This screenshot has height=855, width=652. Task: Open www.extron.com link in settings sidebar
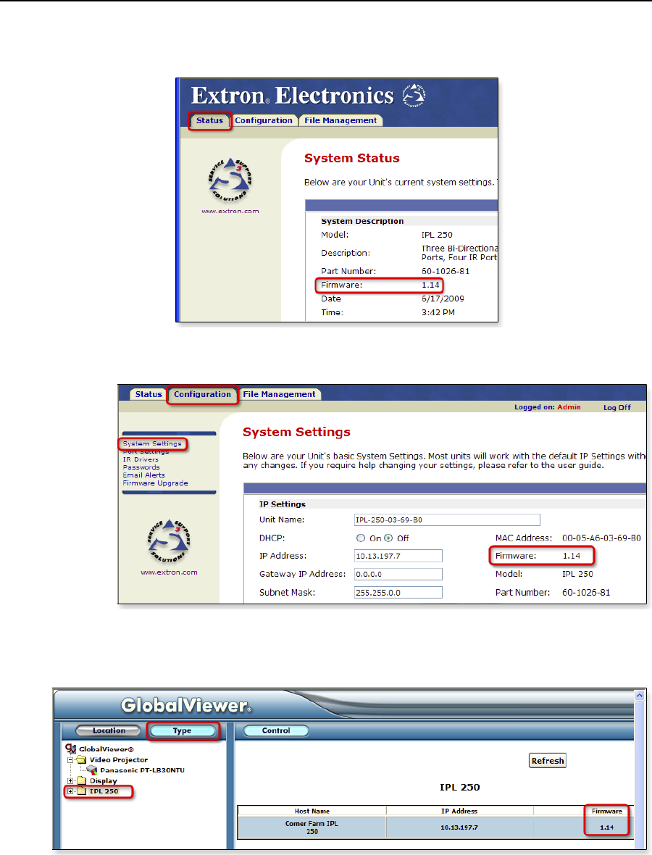(169, 572)
